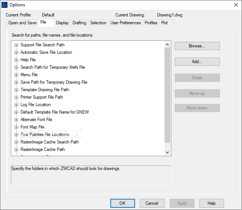Screen dimensions: 242x210
Task: Open the User Preferences tab
Action: click(125, 23)
